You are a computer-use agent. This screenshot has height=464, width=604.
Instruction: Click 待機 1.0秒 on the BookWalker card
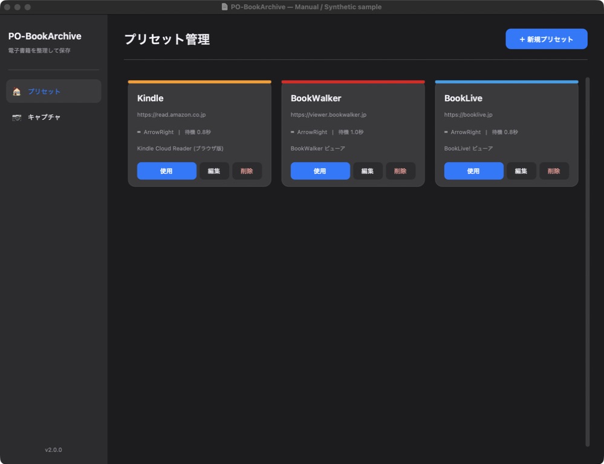pyautogui.click(x=351, y=132)
